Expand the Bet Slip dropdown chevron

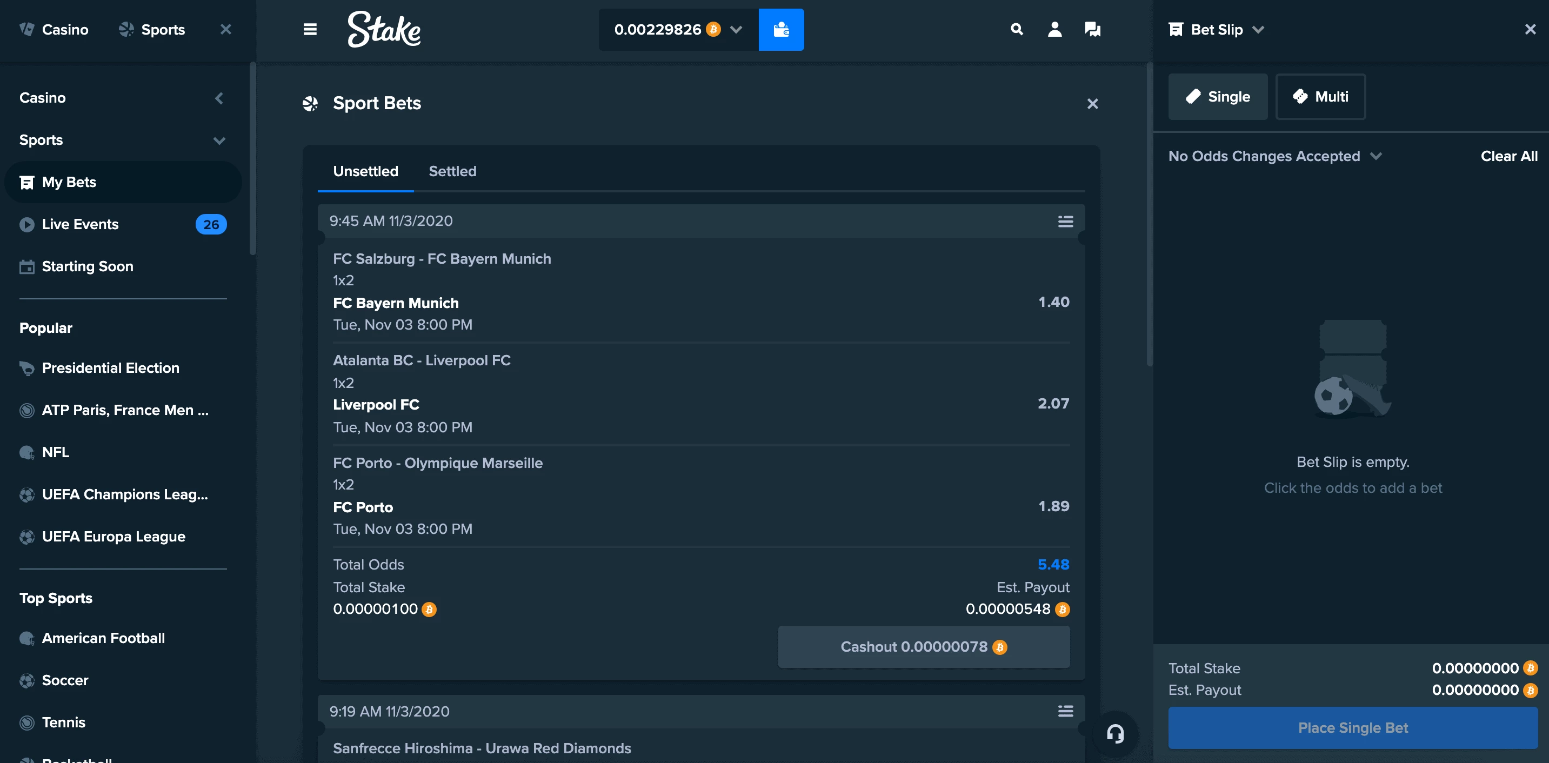point(1258,30)
